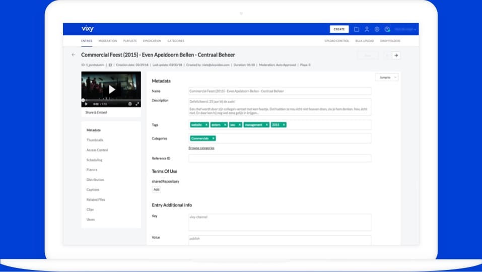Open the Jump to dropdown
Viewport: 482px width, 272px height.
tap(387, 78)
